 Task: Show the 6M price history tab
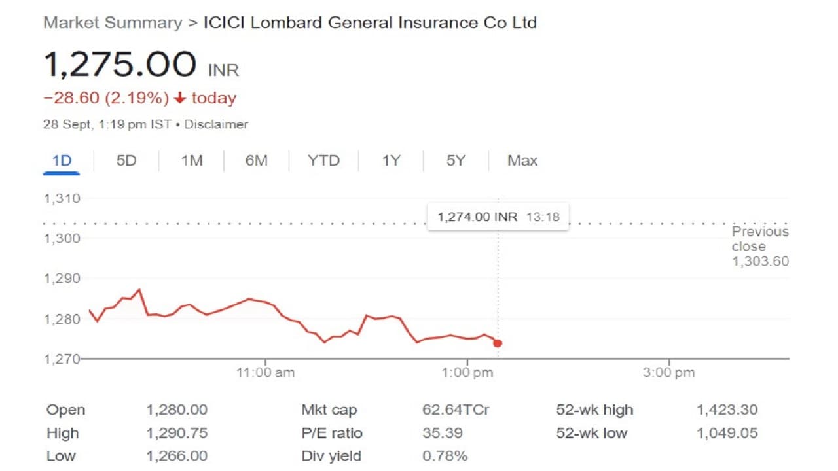click(256, 160)
